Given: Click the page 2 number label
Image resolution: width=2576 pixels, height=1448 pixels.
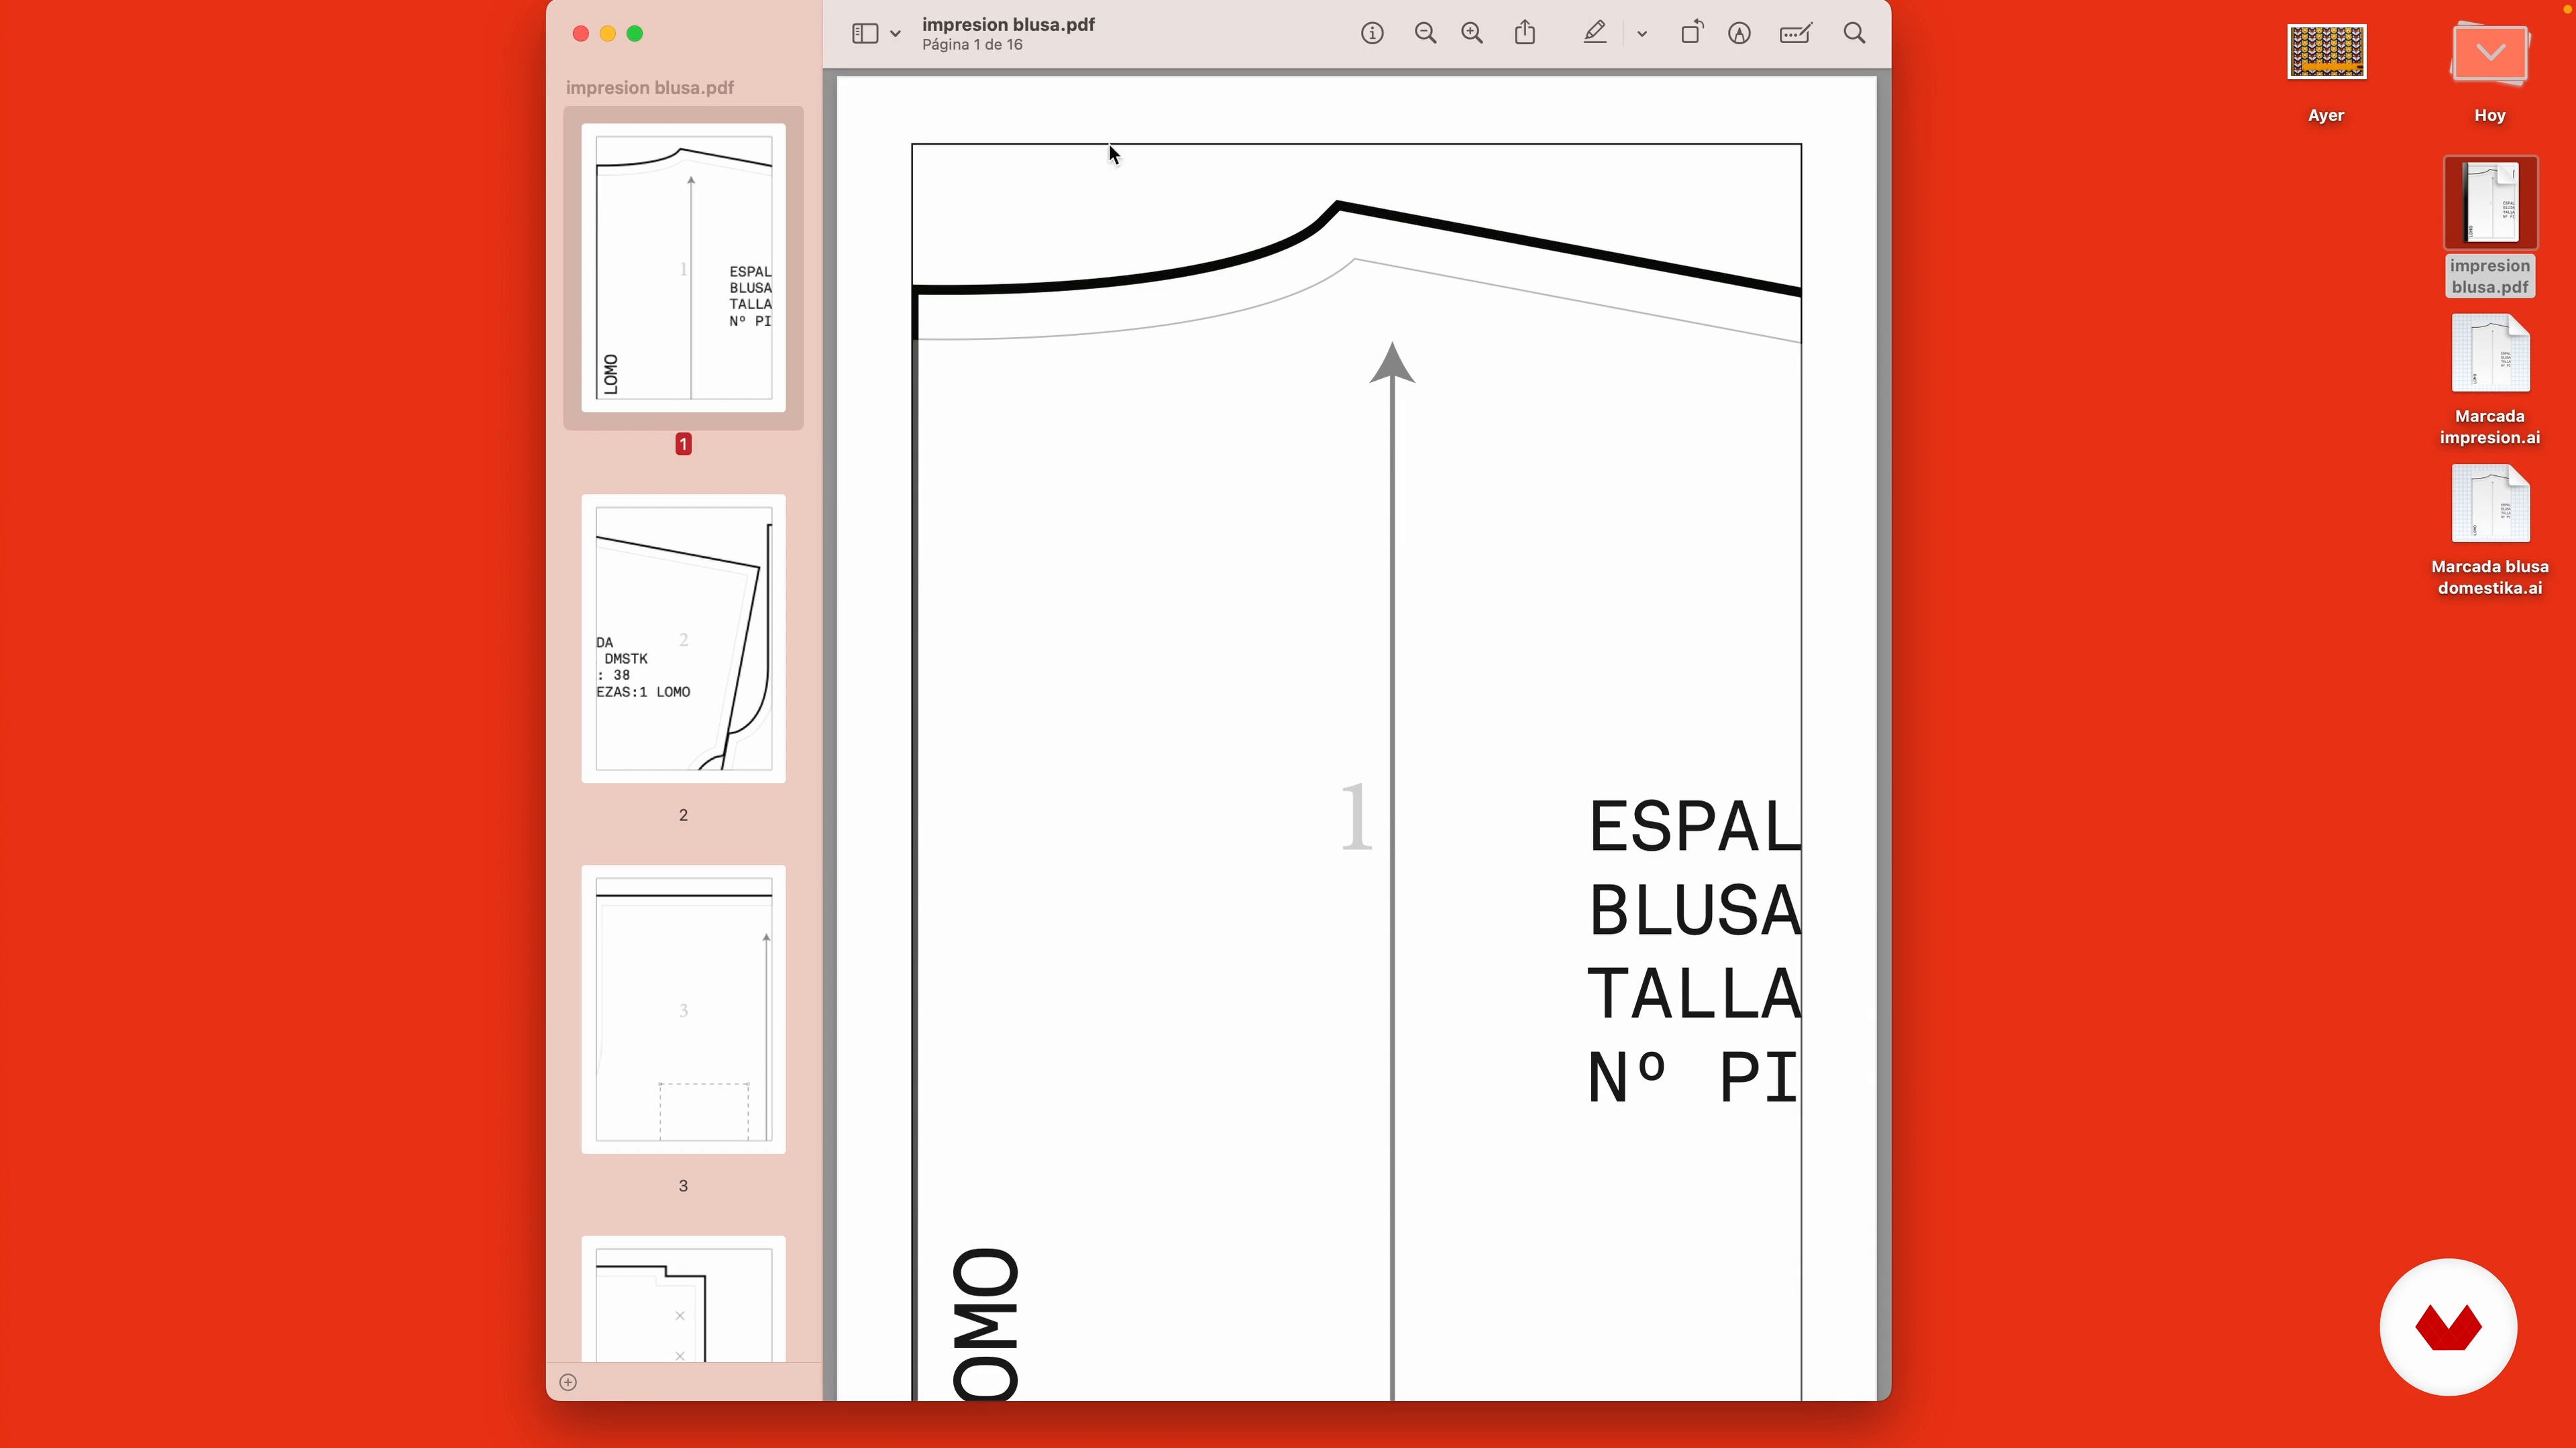Looking at the screenshot, I should [683, 815].
